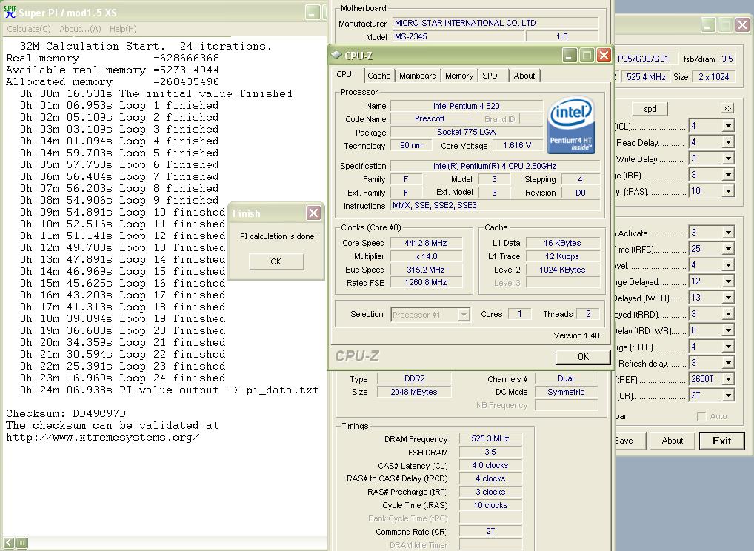Click the Loop 24 finished line
754x551 pixels.
click(123, 378)
